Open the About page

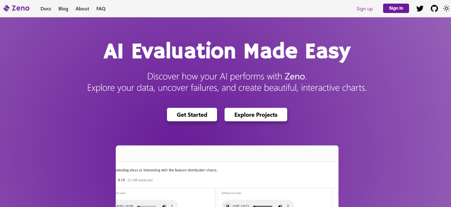click(82, 9)
